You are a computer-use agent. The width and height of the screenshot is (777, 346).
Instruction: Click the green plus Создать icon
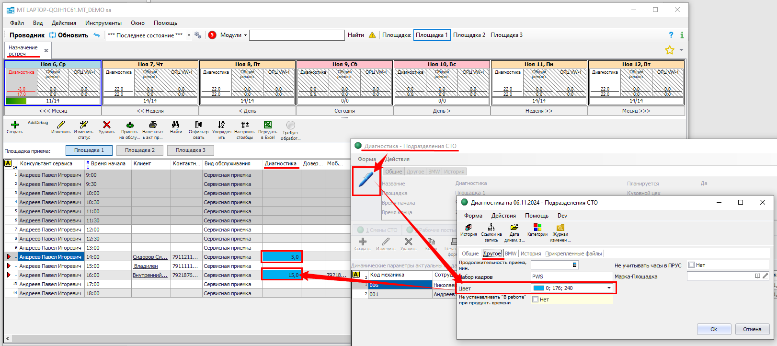(x=14, y=125)
